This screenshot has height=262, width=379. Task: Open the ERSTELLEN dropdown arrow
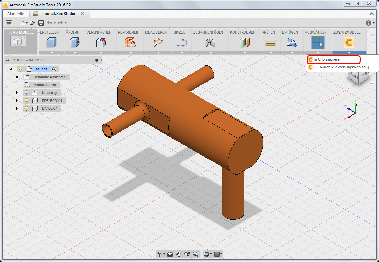52,53
